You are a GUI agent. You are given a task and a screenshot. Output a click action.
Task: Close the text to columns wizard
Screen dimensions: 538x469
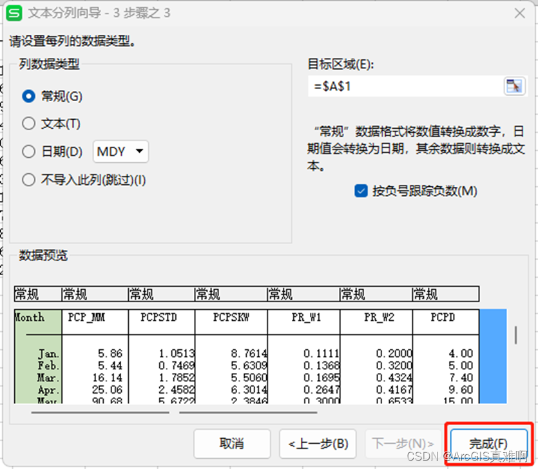click(x=519, y=14)
